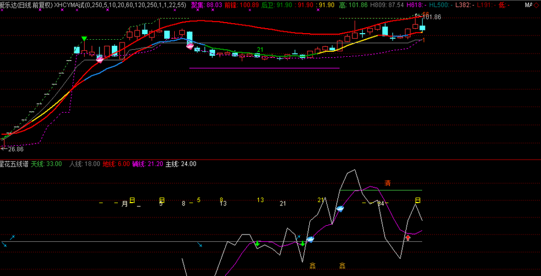Click the 26.86 low price label
This screenshot has width=541, height=276.
[15, 149]
